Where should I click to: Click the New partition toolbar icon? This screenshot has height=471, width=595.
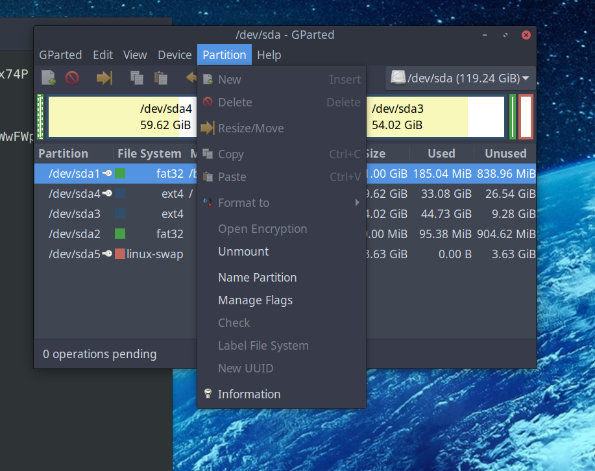pyautogui.click(x=48, y=78)
